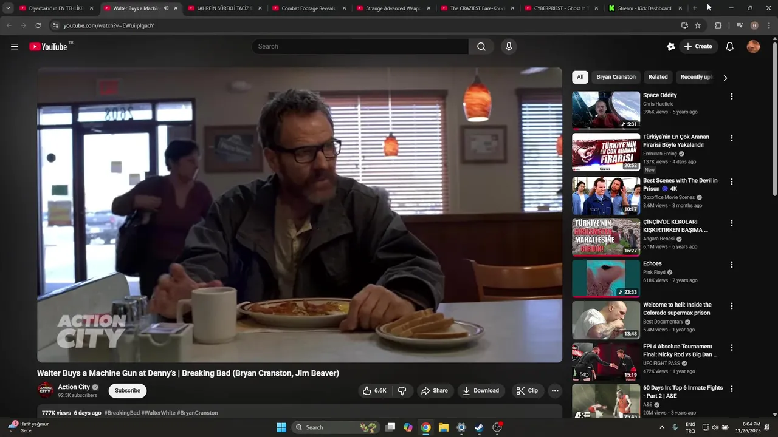Click the install/cast icon in address bar

tap(684, 25)
